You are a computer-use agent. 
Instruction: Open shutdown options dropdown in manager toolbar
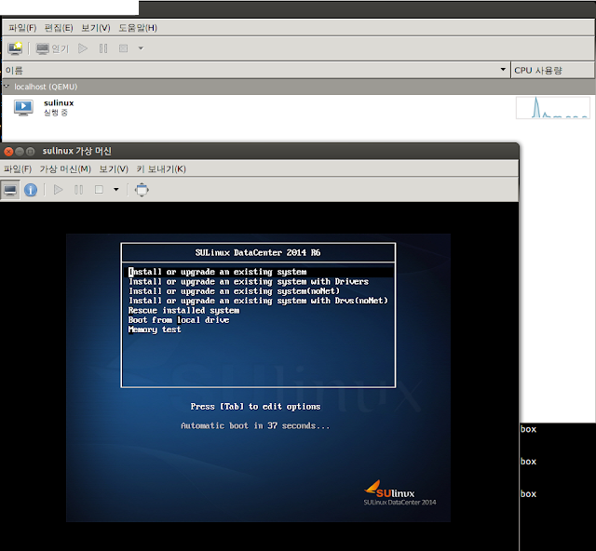click(141, 47)
